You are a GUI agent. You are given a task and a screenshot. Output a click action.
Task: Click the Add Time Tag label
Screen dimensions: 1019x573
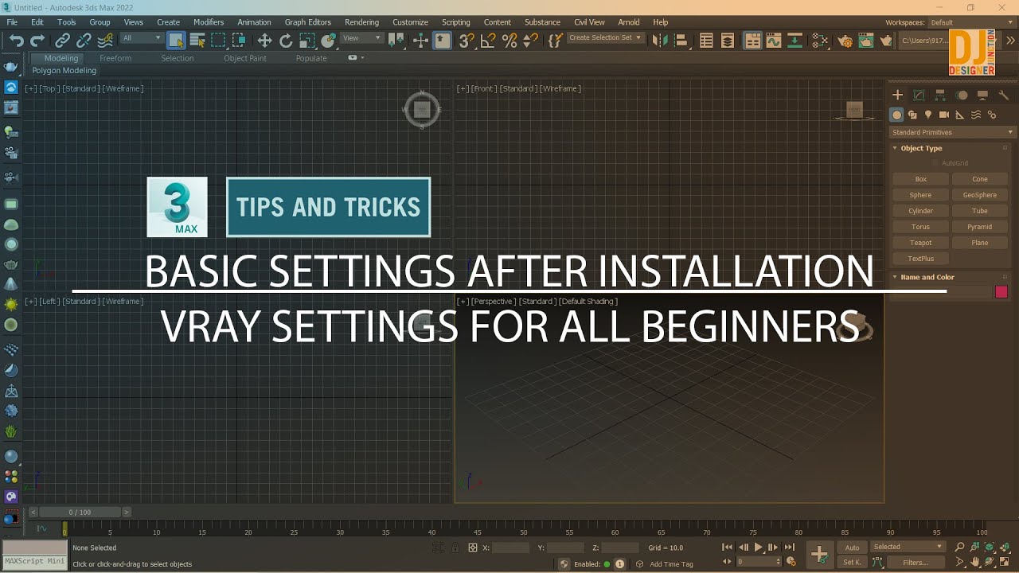tap(671, 564)
